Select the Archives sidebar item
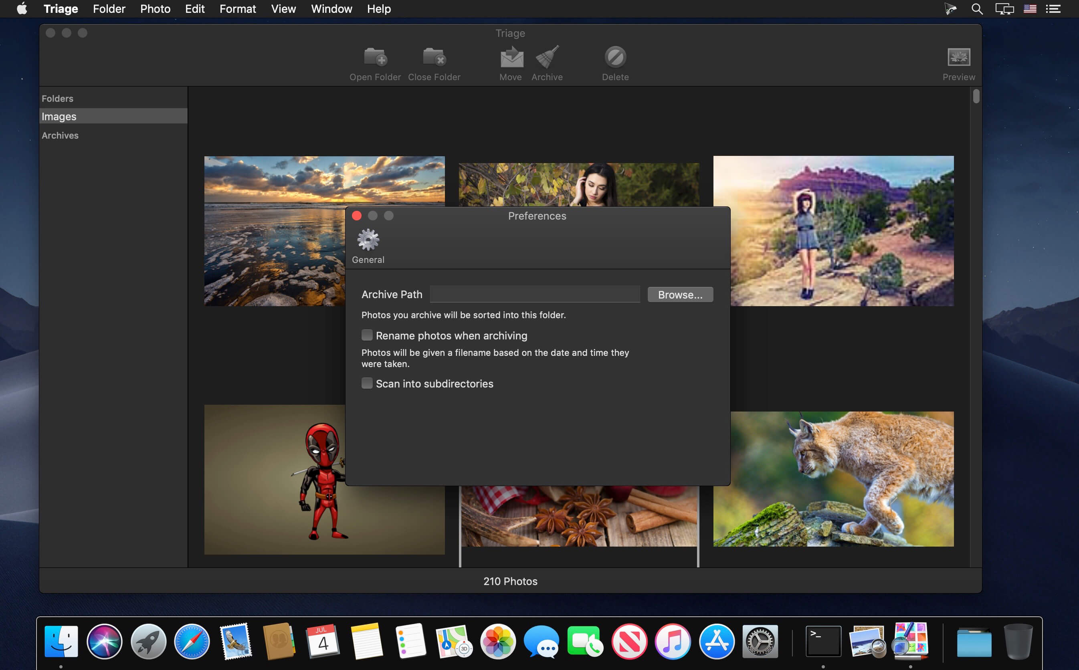1079x670 pixels. (60, 135)
